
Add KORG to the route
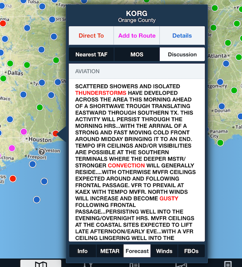tap(137, 35)
